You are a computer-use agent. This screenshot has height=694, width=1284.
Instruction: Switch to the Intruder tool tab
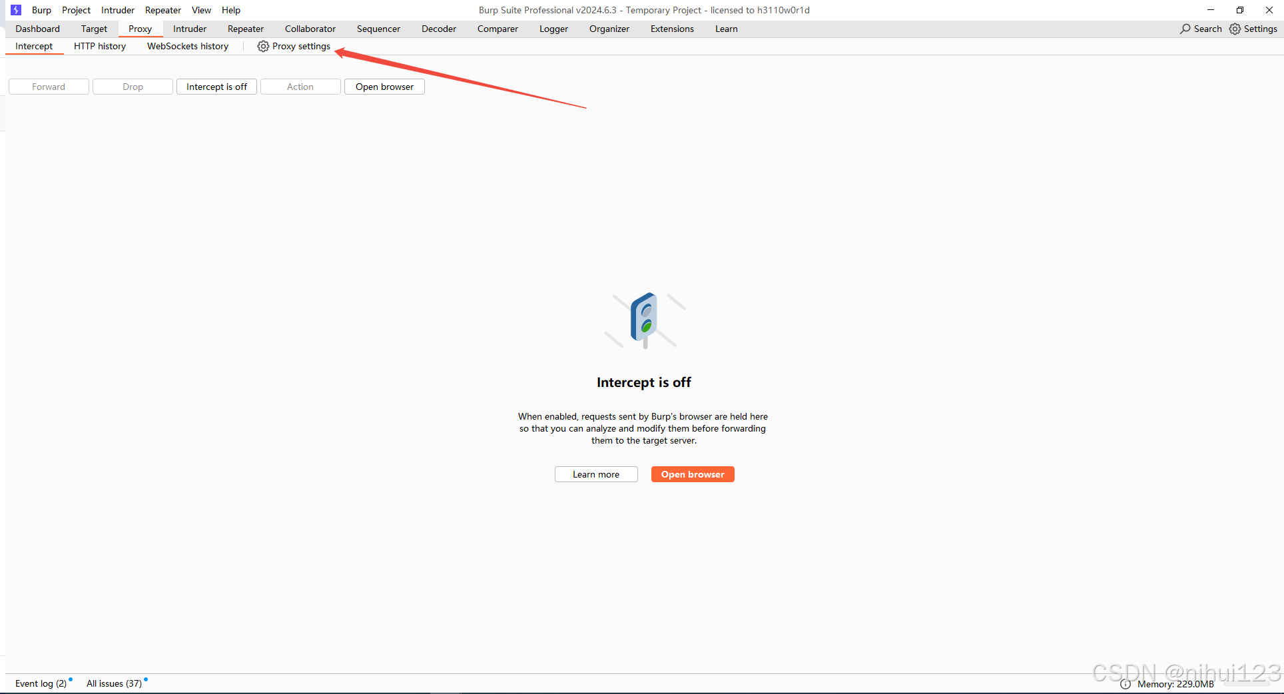pyautogui.click(x=190, y=29)
